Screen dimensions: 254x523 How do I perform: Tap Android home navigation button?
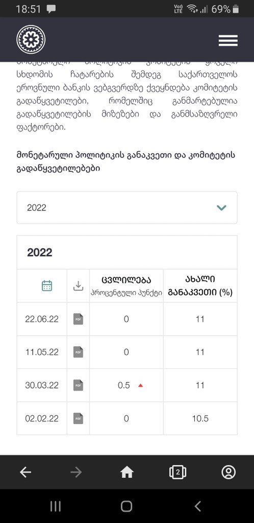point(126,506)
